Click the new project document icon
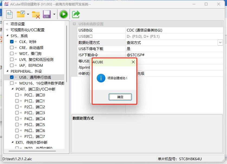This screenshot has width=227, height=164. 9,14
